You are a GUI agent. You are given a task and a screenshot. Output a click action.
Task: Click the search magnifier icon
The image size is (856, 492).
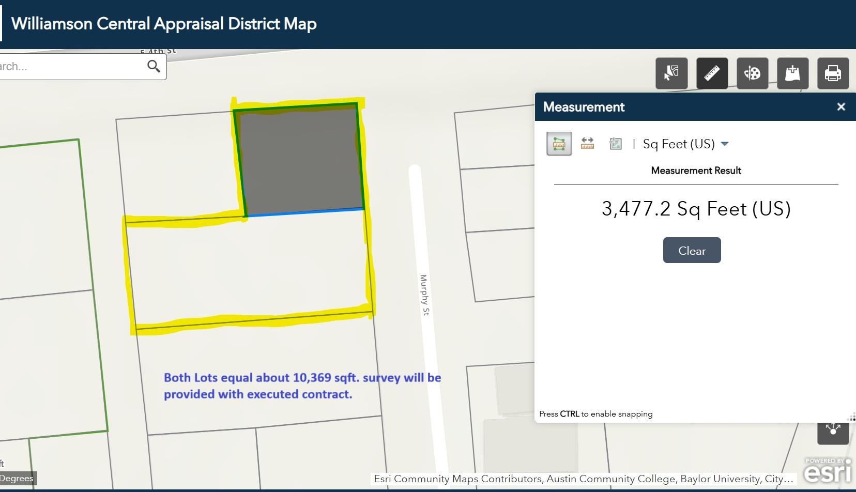154,66
